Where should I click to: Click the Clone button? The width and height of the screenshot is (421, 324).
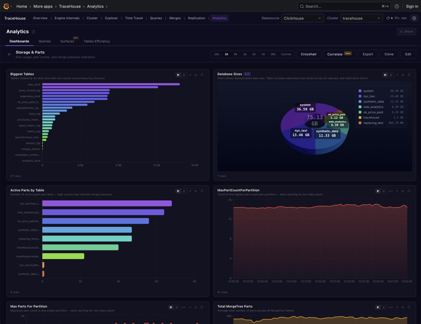point(389,54)
